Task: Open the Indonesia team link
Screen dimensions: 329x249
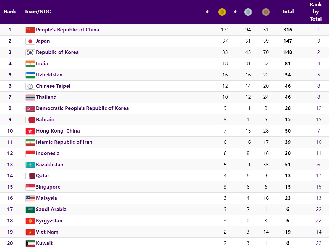Action: (48, 153)
